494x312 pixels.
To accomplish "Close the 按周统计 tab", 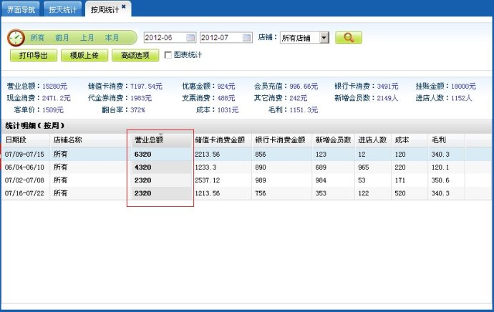I will [x=123, y=6].
